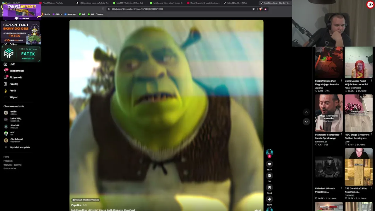375x211 pixels.
Task: Save the video with the bookmark icon
Action: click(269, 188)
